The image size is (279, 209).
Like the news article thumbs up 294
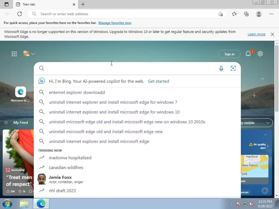(11, 191)
